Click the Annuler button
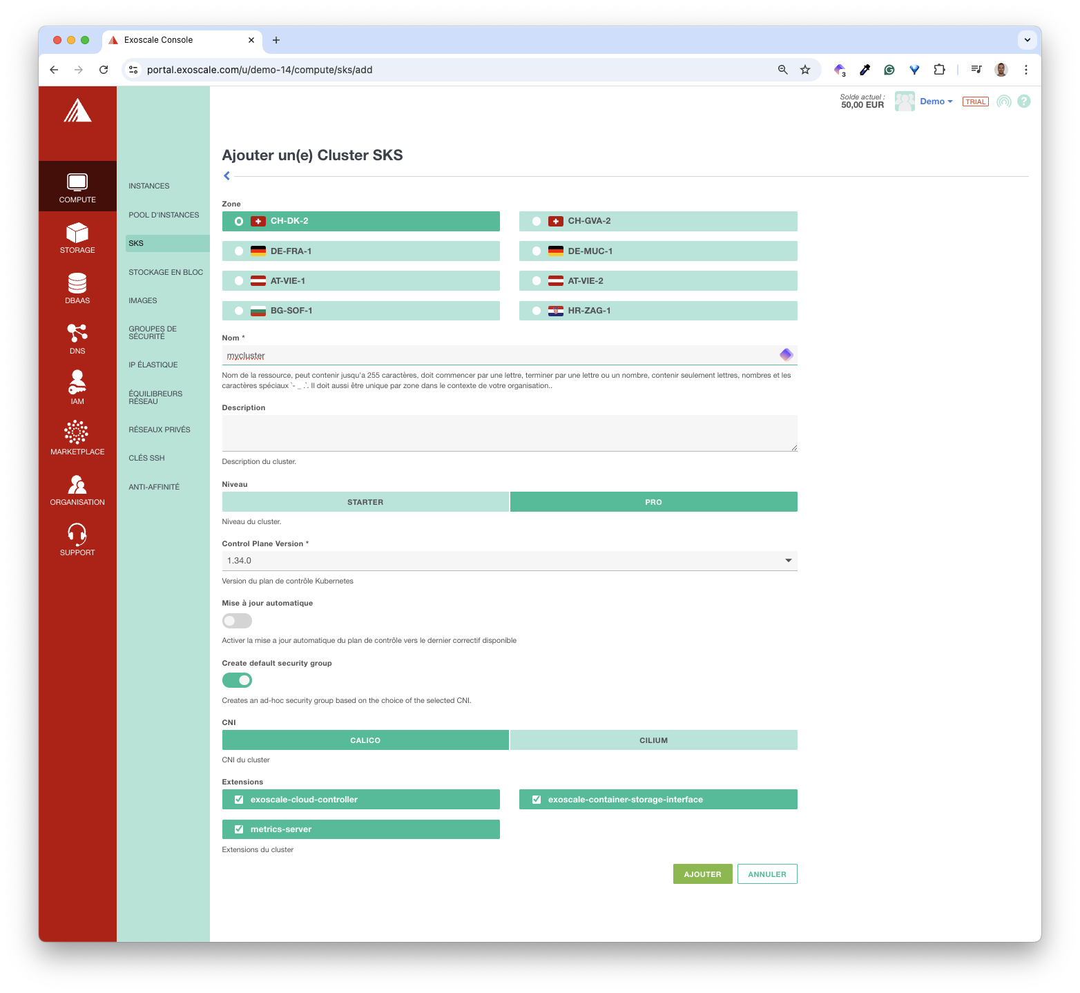Screen dimensions: 1080x993 [x=766, y=874]
